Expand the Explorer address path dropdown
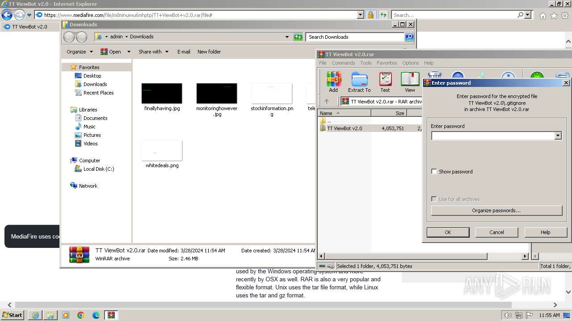The image size is (572, 321). (x=287, y=37)
